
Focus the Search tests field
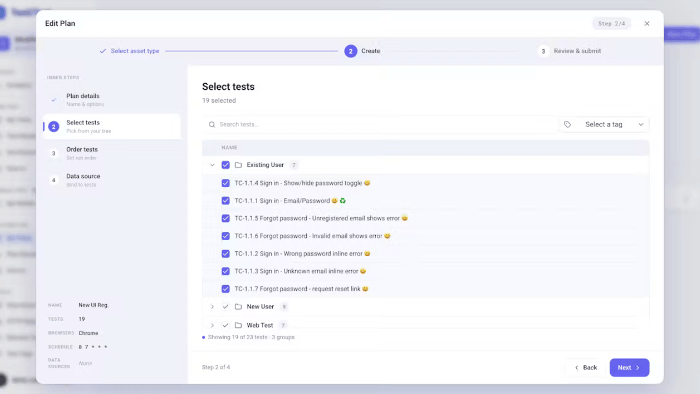(x=380, y=124)
